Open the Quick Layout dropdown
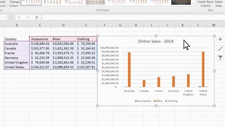225x126 pixels. click(x=3, y=4)
